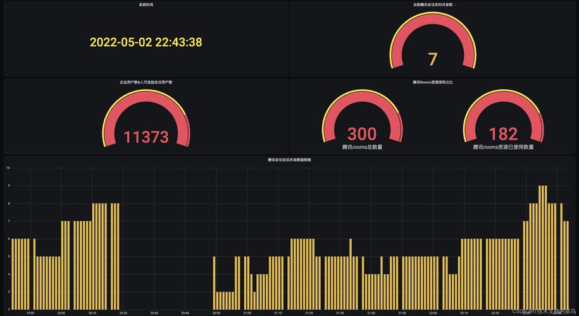This screenshot has height=316, width=579.
Task: Click the 腾讯会议会议并发数趋势图 chart title
Action: pos(289,160)
